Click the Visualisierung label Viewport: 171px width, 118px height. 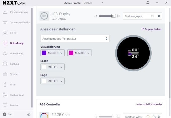point(50,47)
